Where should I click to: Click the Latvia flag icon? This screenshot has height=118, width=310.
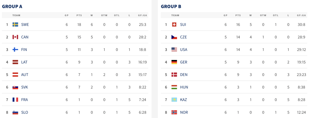pyautogui.click(x=15, y=62)
